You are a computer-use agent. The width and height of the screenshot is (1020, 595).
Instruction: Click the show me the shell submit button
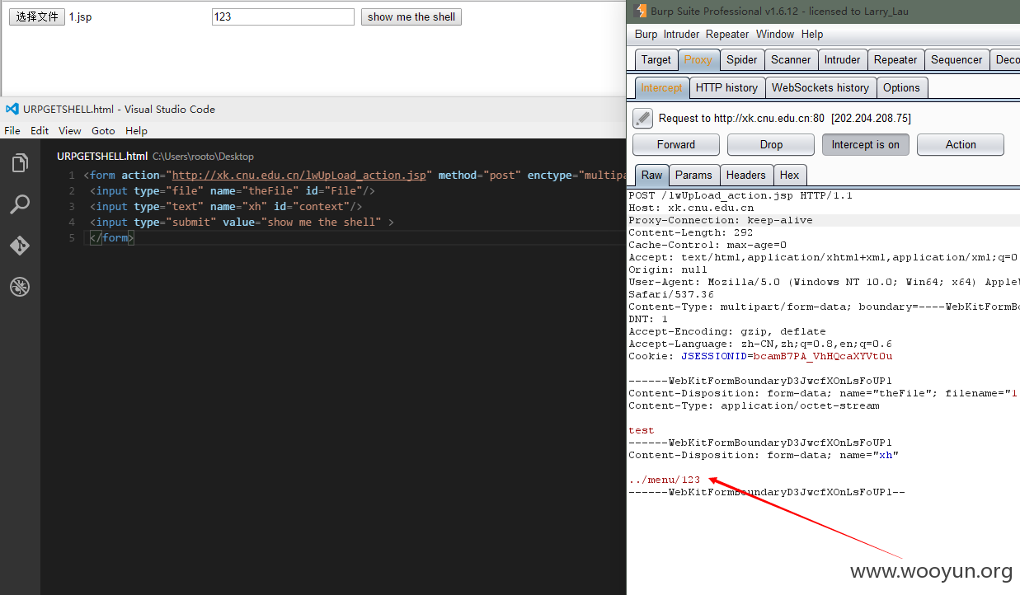tap(411, 16)
